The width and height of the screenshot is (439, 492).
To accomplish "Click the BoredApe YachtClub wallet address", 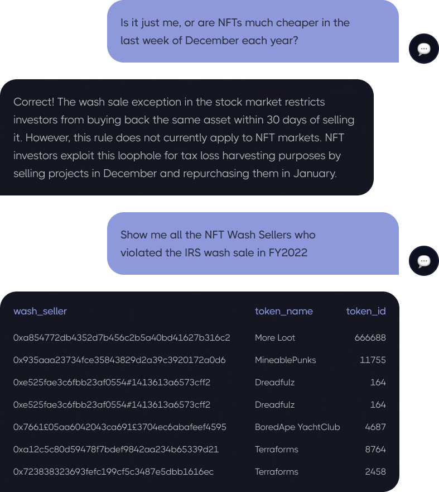I will point(120,427).
